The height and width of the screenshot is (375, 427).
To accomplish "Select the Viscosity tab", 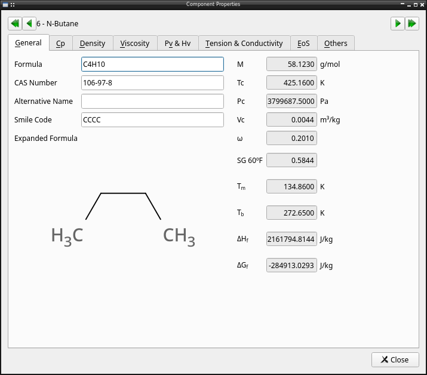I will (135, 44).
